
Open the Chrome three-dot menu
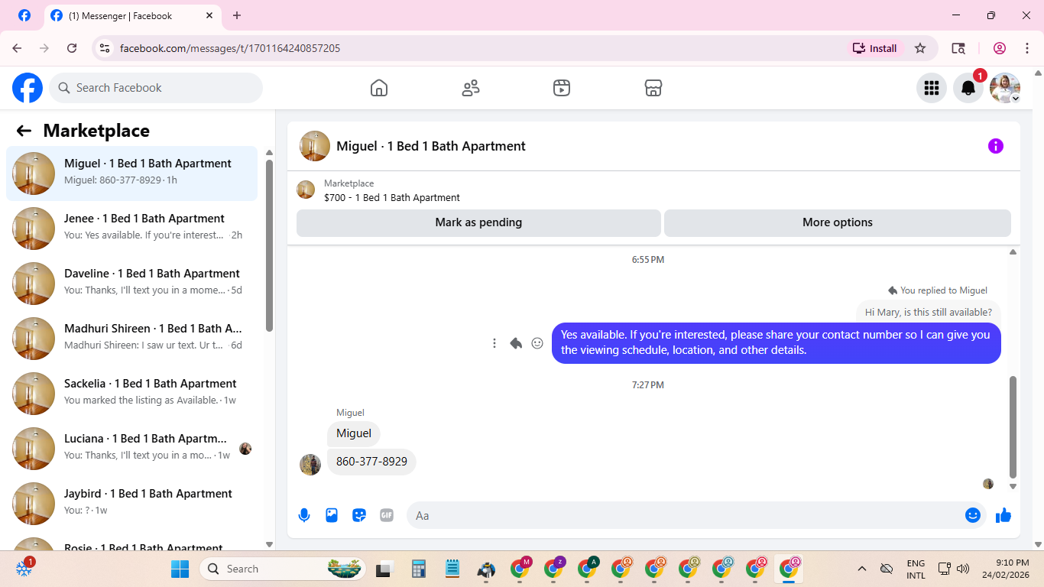[1027, 48]
